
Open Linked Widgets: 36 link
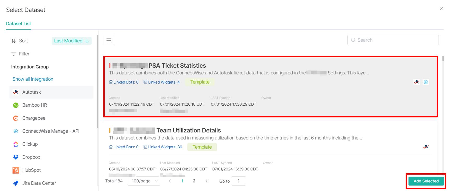[163, 147]
